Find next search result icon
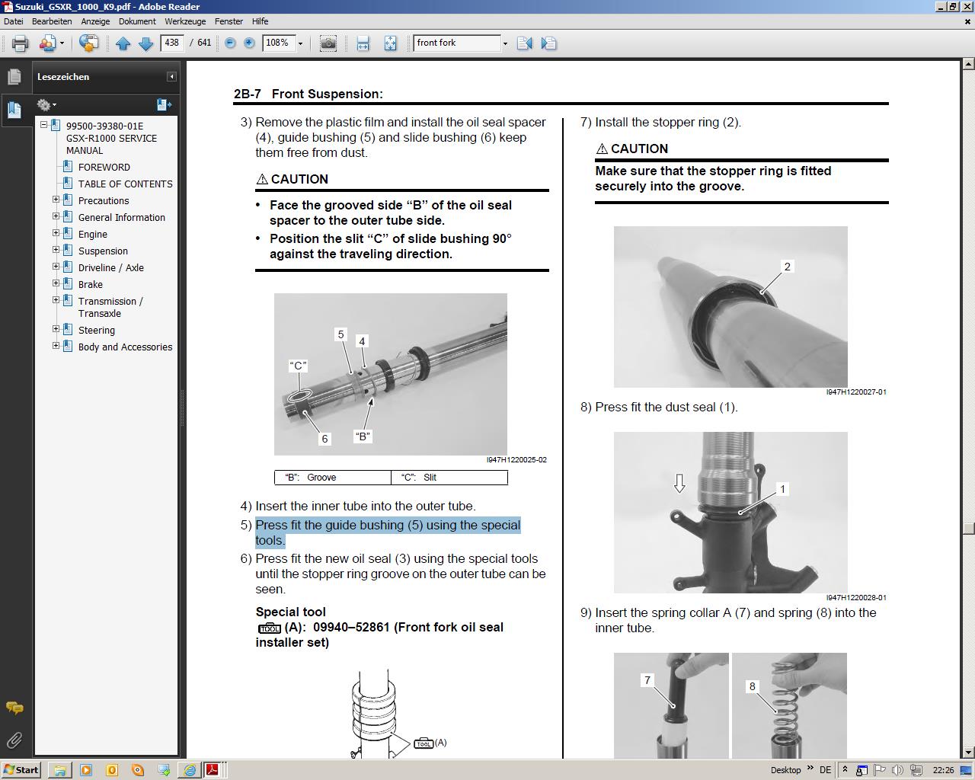Image resolution: width=975 pixels, height=780 pixels. click(x=548, y=43)
